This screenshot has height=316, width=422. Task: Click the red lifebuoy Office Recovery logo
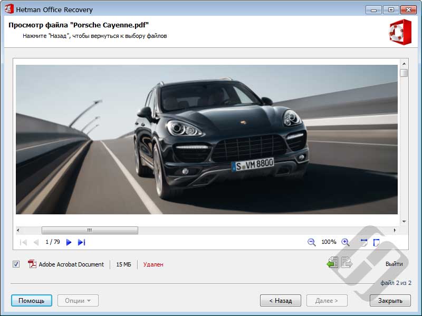[400, 32]
